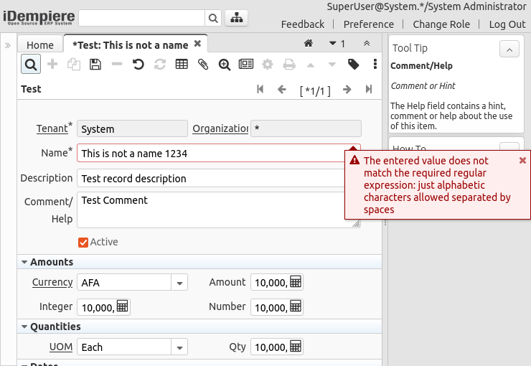Open the UOM dropdown list

(x=179, y=347)
